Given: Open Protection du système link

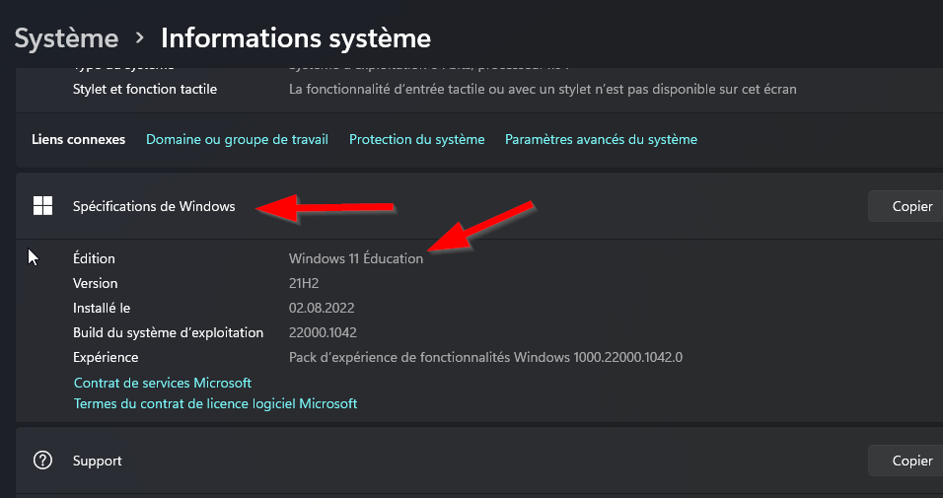Looking at the screenshot, I should 417,139.
